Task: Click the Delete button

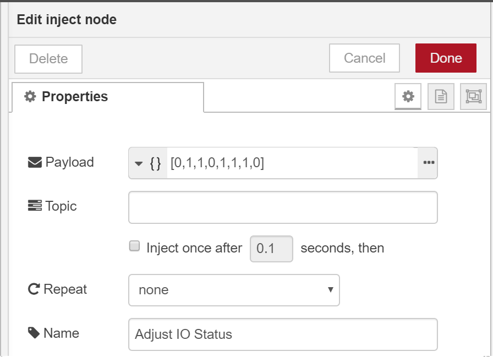Action: click(x=48, y=58)
